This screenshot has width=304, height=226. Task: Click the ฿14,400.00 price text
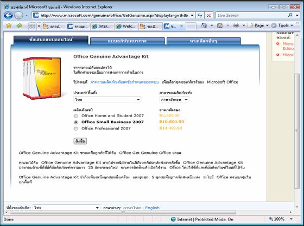[x=170, y=128]
